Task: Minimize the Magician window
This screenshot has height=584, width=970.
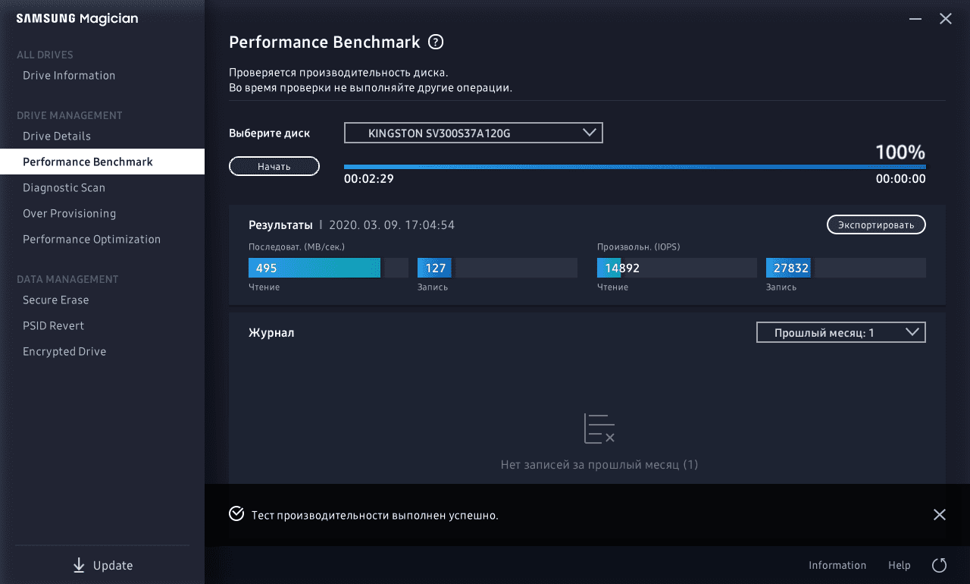Action: (x=915, y=19)
